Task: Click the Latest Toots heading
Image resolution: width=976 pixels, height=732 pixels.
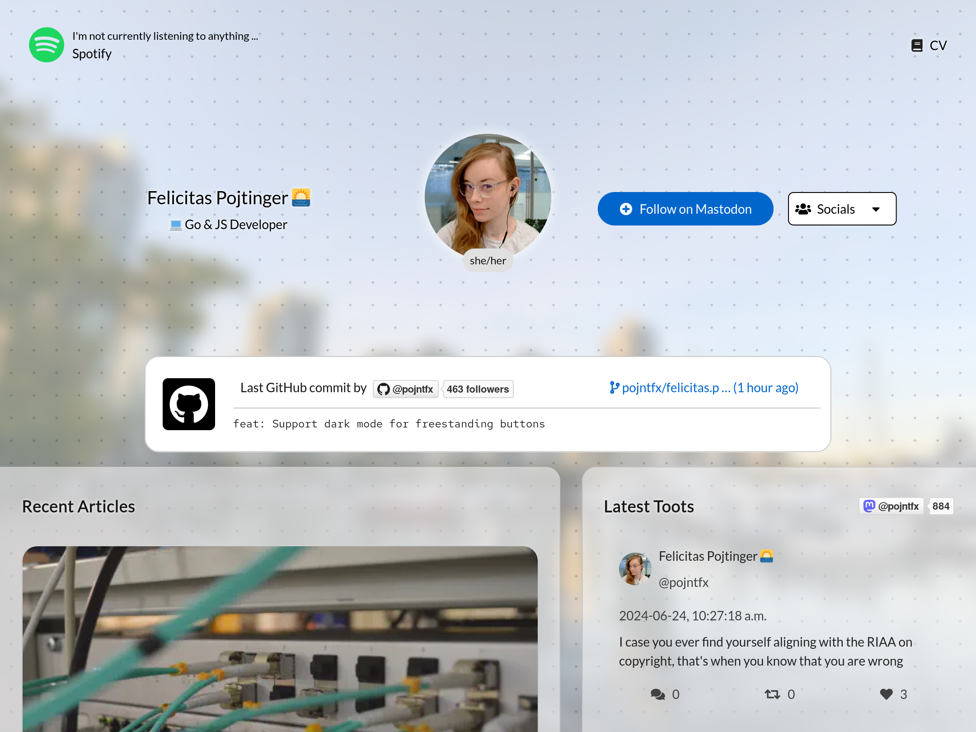Action: (649, 506)
